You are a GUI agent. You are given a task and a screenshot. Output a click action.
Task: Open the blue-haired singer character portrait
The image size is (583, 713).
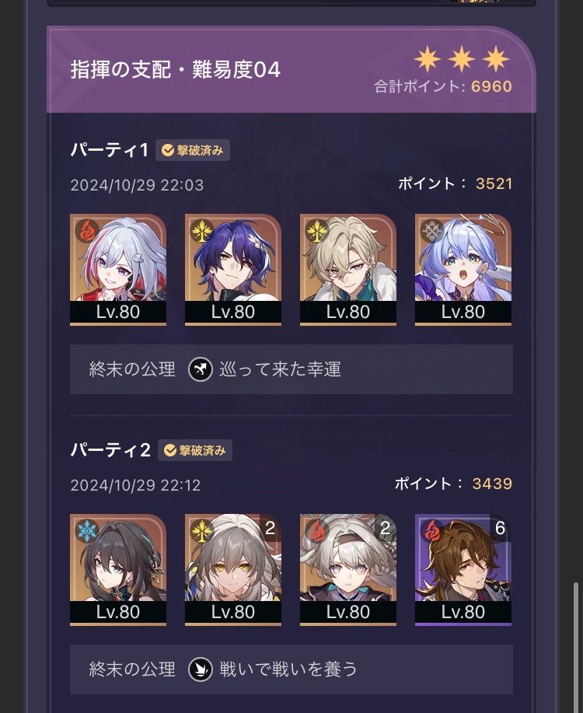tap(463, 270)
